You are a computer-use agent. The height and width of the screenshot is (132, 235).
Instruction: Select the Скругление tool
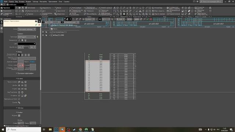(x=60, y=11)
